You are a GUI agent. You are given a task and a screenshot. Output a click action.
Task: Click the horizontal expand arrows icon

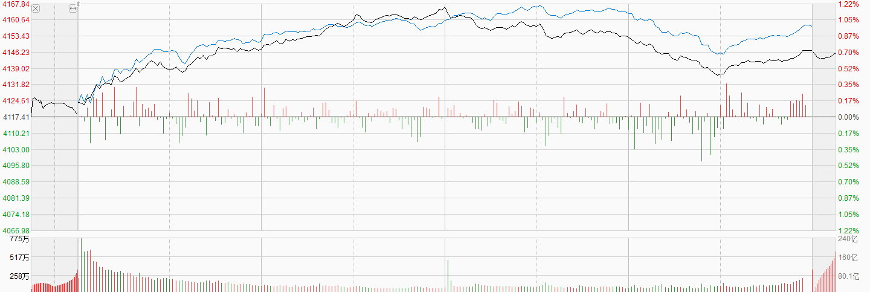click(x=73, y=8)
